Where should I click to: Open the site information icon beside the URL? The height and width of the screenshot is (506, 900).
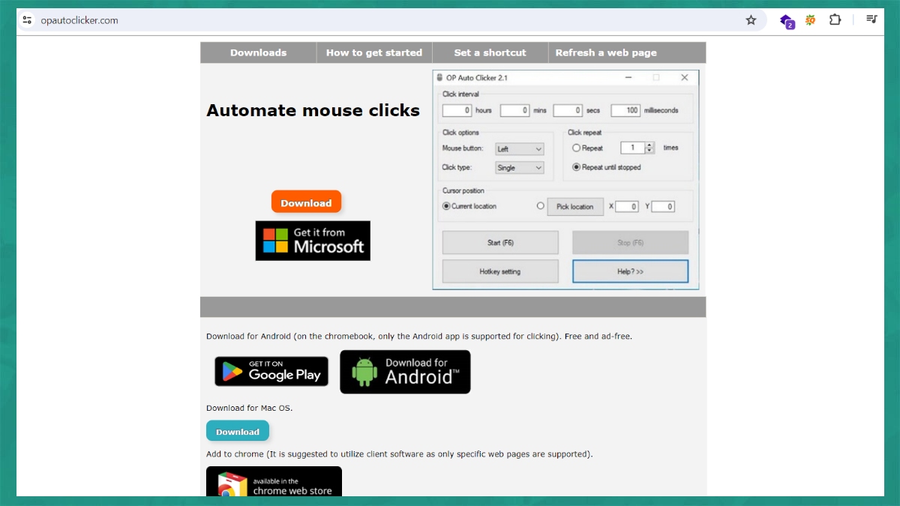[x=28, y=20]
